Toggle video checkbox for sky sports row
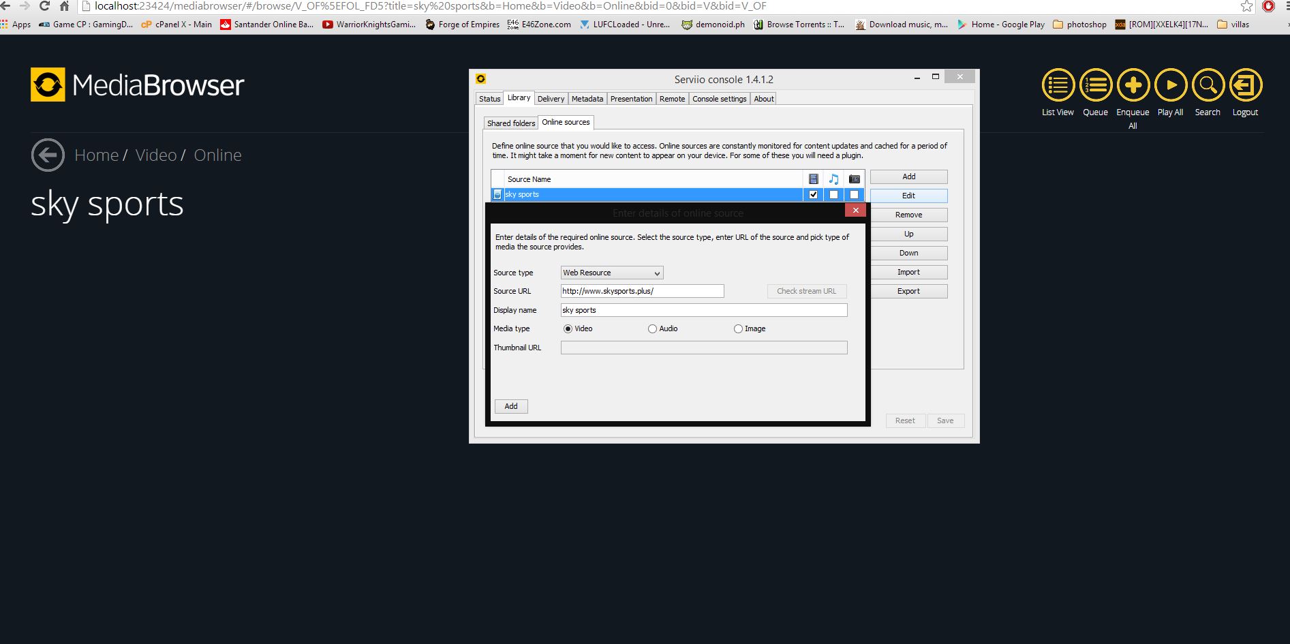The width and height of the screenshot is (1290, 644). tap(813, 195)
